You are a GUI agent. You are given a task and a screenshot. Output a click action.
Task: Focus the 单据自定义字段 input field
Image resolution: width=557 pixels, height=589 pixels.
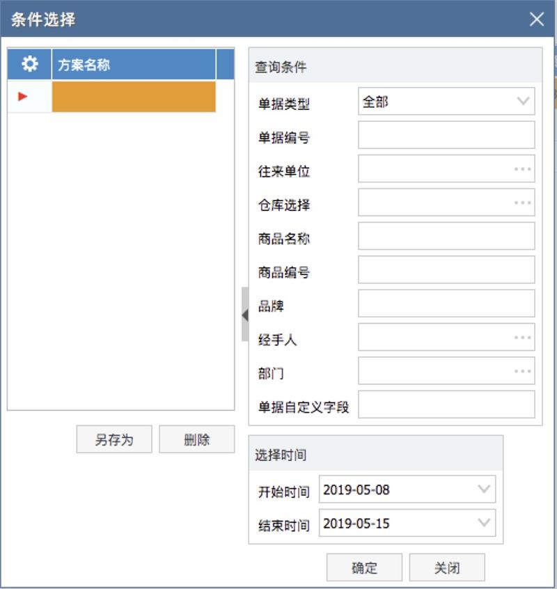tap(446, 405)
